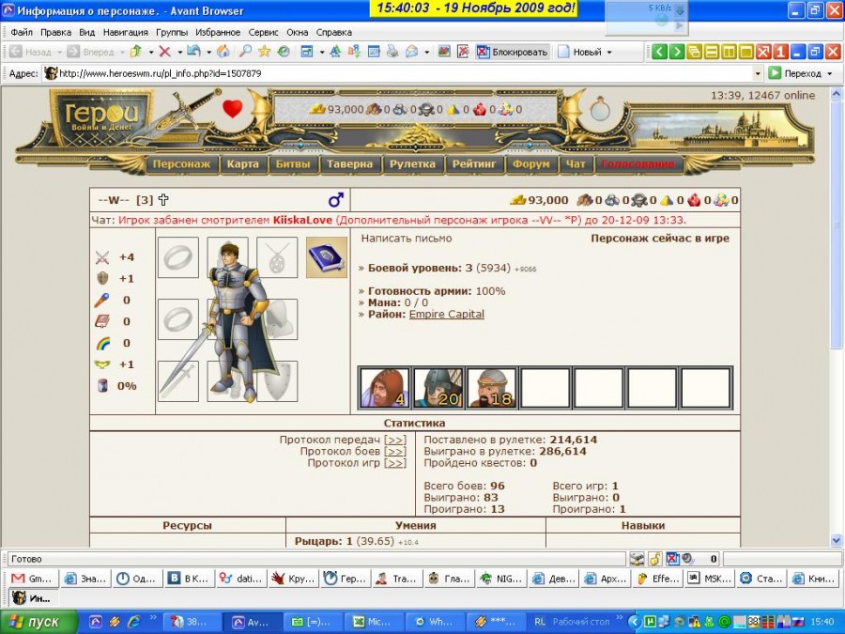This screenshot has height=634, width=845.
Task: Expand the Новый button dropdown arrow
Action: tap(609, 53)
